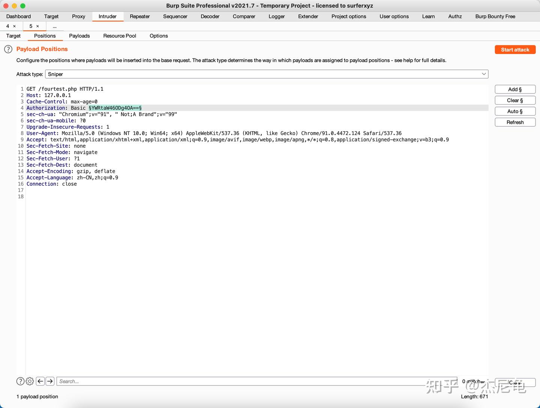
Task: Click the sec-ch-ua-mobile: ?0 line
Action: 56,121
